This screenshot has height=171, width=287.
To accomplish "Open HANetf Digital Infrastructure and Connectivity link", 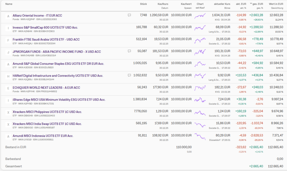I will pyautogui.click(x=58, y=76).
